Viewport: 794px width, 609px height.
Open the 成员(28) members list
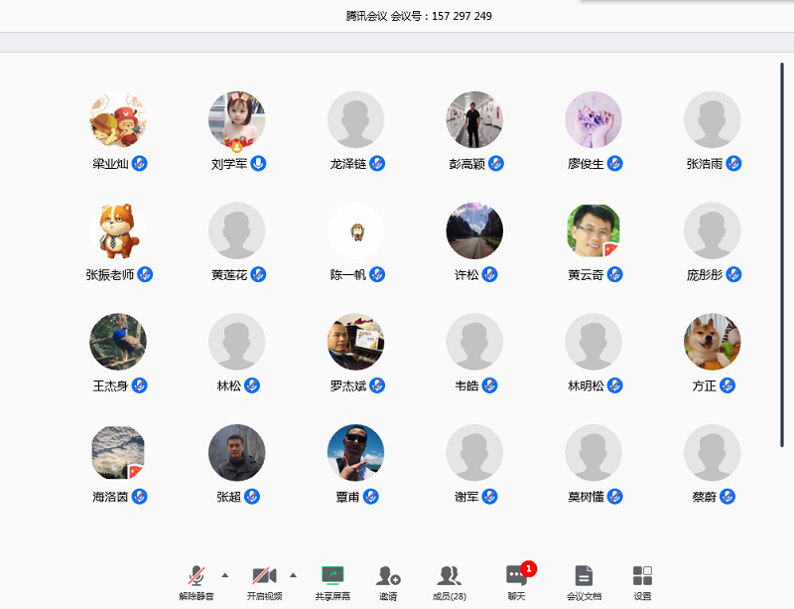tap(449, 582)
